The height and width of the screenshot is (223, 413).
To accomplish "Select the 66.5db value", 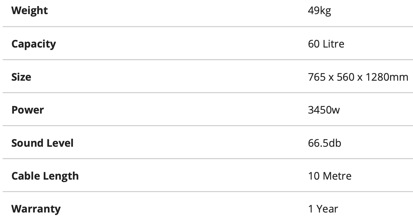I will (x=325, y=143).
